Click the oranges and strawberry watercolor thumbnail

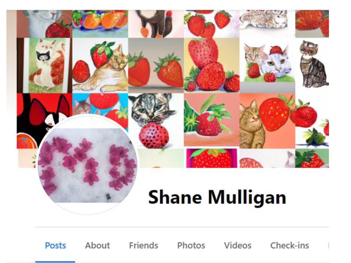(100, 24)
